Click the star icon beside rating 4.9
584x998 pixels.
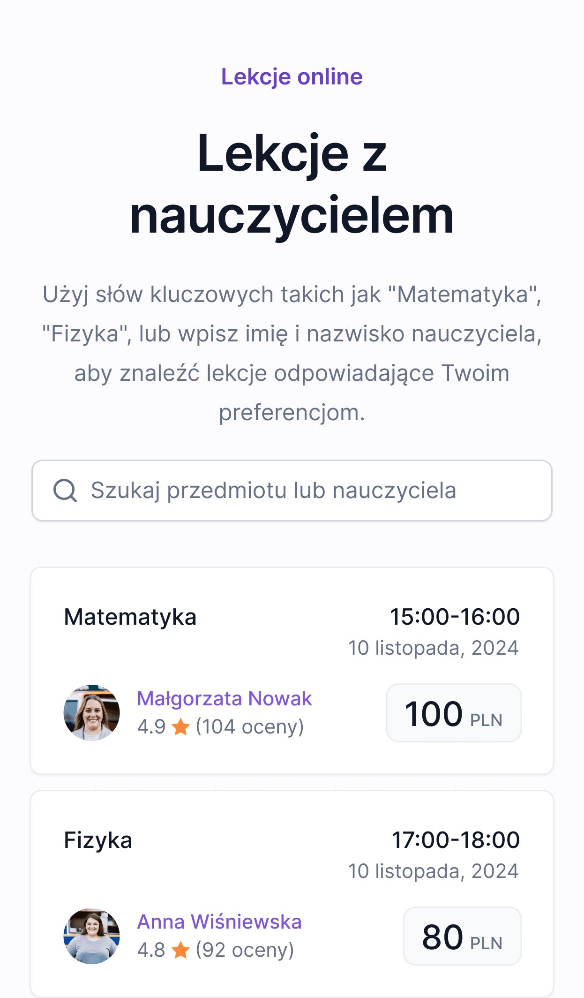[x=180, y=727]
